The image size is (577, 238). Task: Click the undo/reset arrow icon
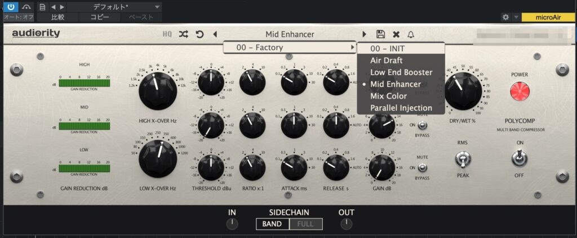tap(199, 34)
